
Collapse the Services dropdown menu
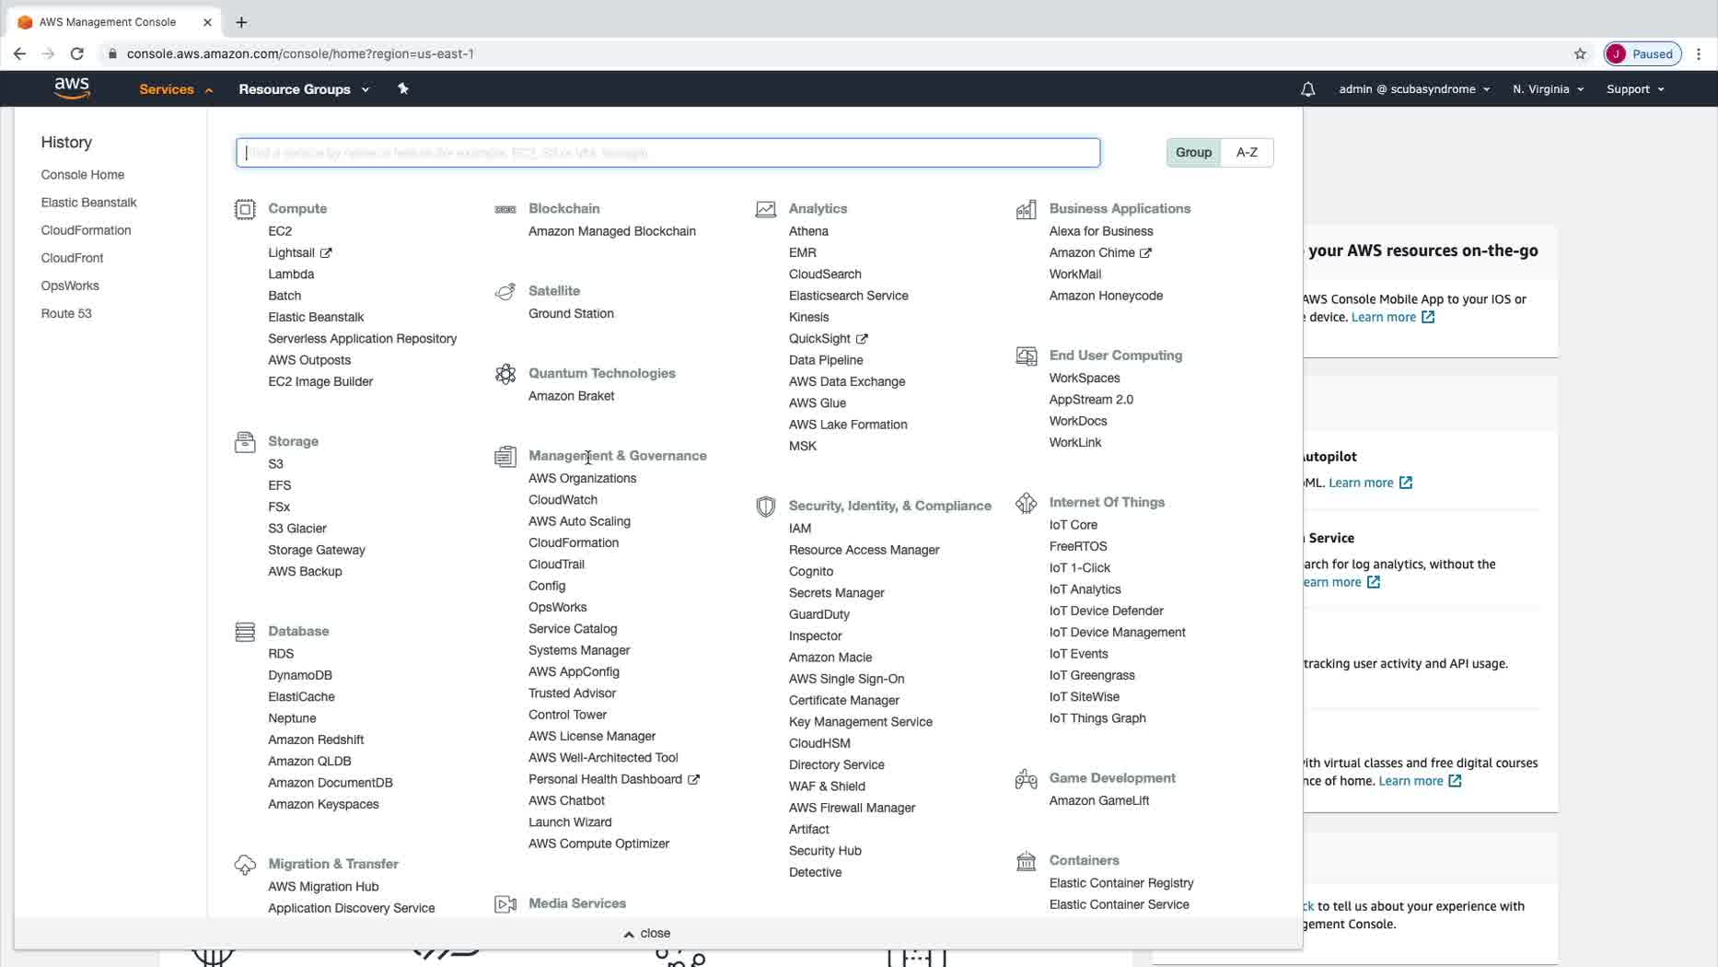coord(176,89)
